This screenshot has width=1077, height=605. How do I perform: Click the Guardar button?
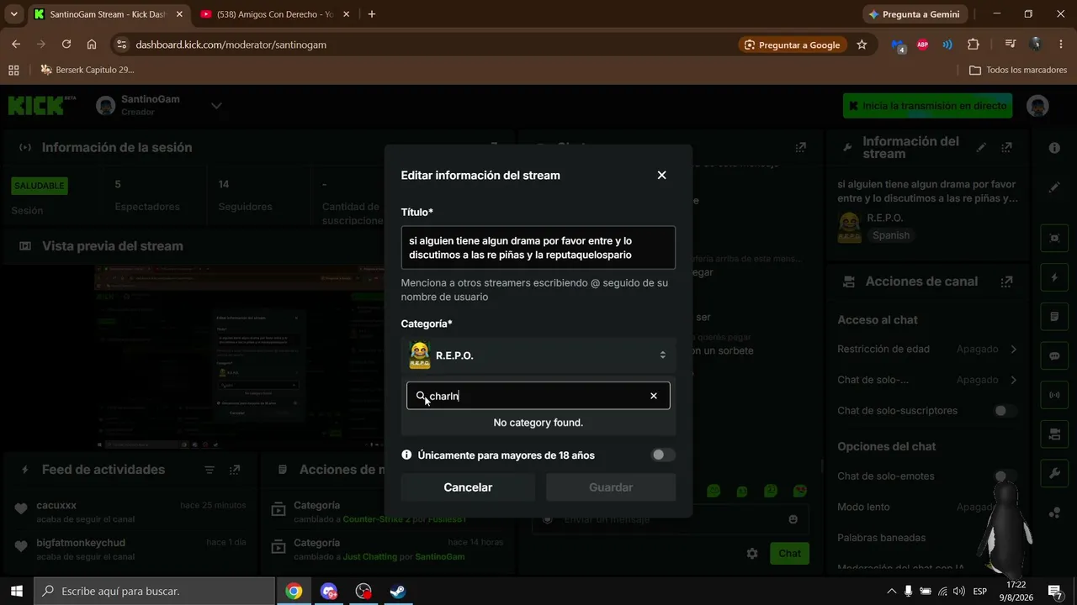pos(611,487)
